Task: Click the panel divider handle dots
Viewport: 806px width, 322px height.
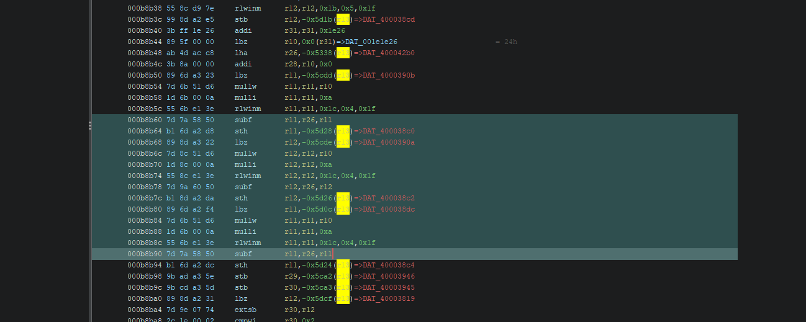Action: pos(90,125)
